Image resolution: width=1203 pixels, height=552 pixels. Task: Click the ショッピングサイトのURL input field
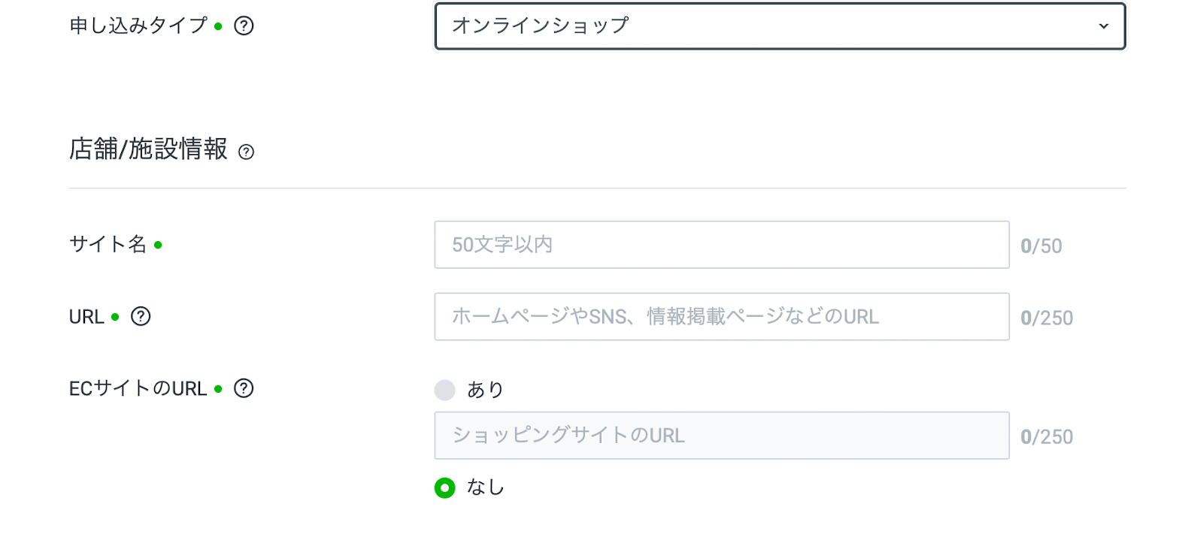click(721, 436)
